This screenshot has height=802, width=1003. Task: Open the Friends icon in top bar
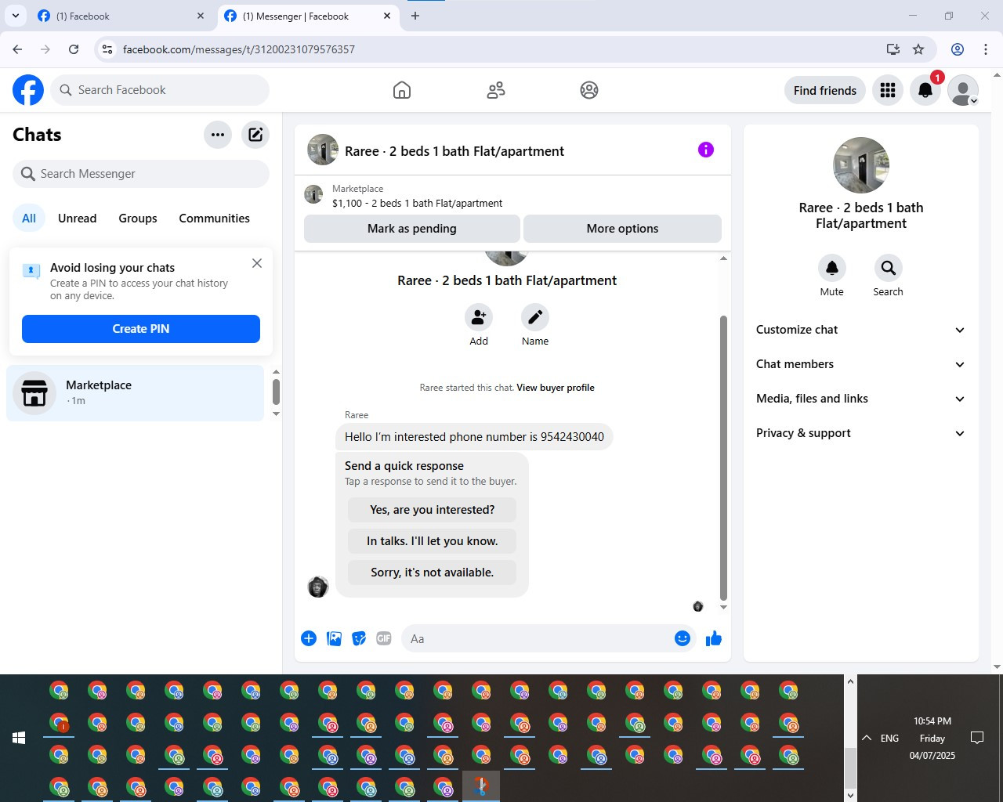point(496,90)
